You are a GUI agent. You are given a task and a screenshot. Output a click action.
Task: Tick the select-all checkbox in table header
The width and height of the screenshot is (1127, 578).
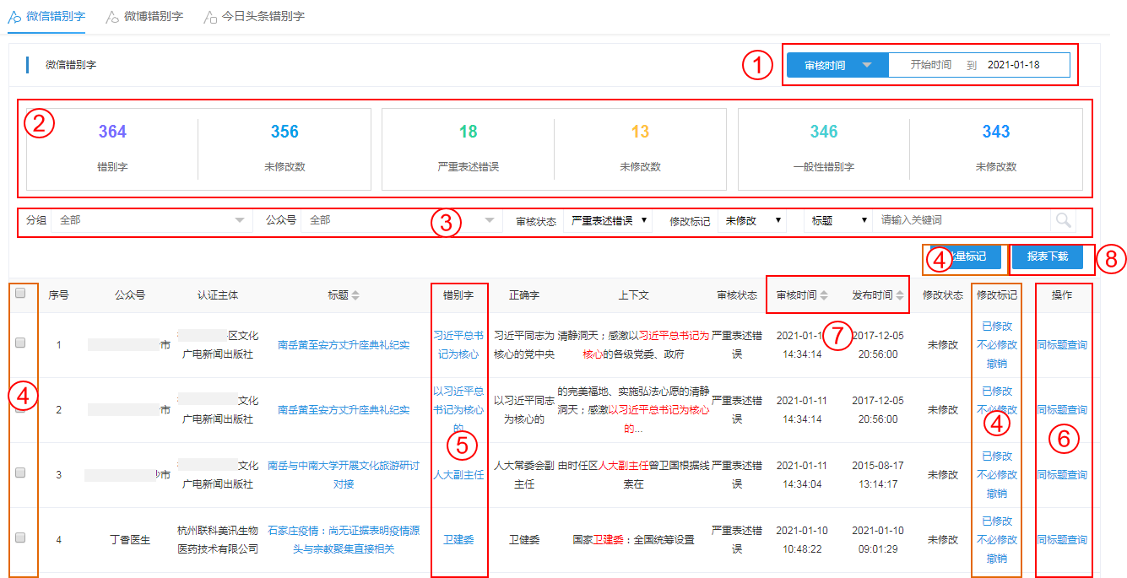pos(20,293)
